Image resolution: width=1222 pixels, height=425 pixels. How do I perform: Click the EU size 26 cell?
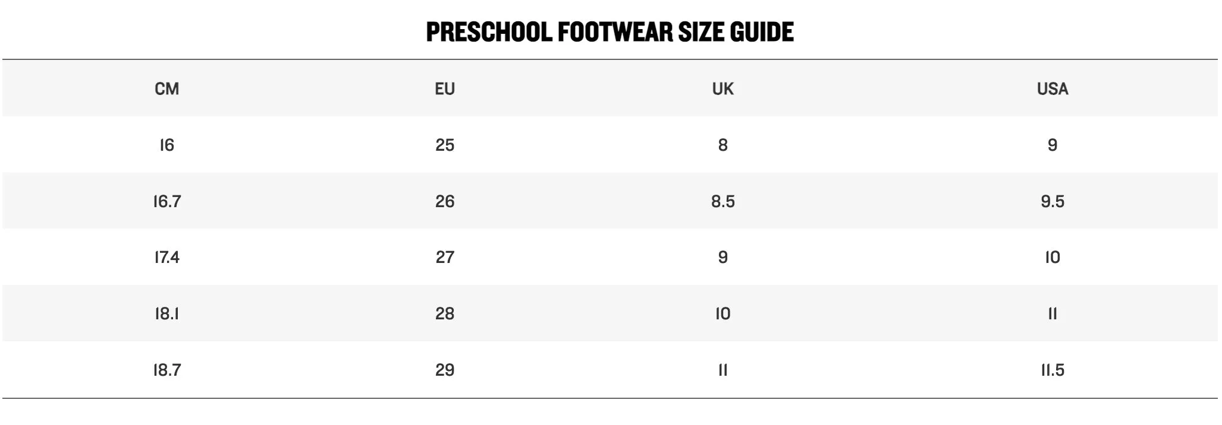click(445, 201)
